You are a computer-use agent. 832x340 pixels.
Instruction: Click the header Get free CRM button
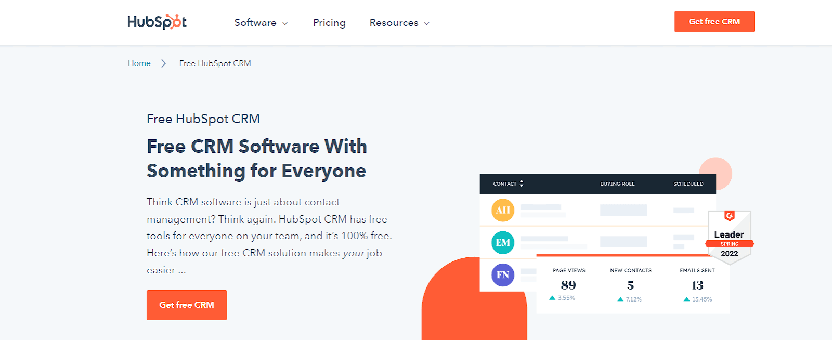coord(714,22)
